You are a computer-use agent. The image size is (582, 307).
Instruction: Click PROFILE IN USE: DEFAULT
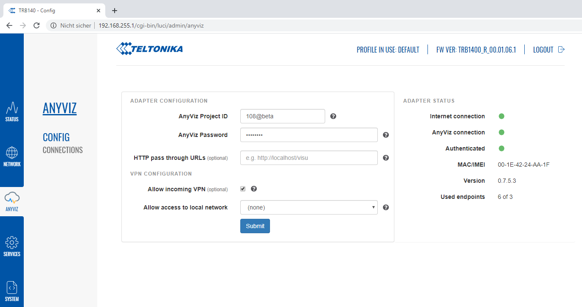(388, 50)
